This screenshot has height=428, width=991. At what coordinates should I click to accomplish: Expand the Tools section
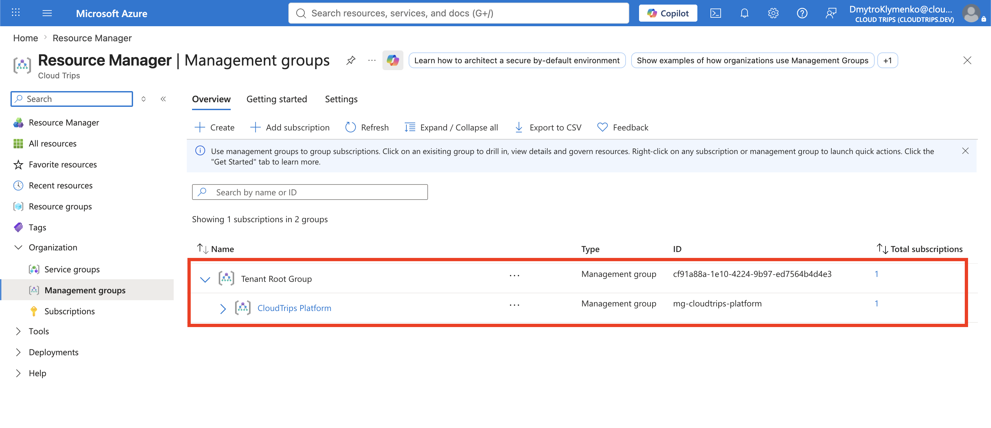(x=18, y=331)
